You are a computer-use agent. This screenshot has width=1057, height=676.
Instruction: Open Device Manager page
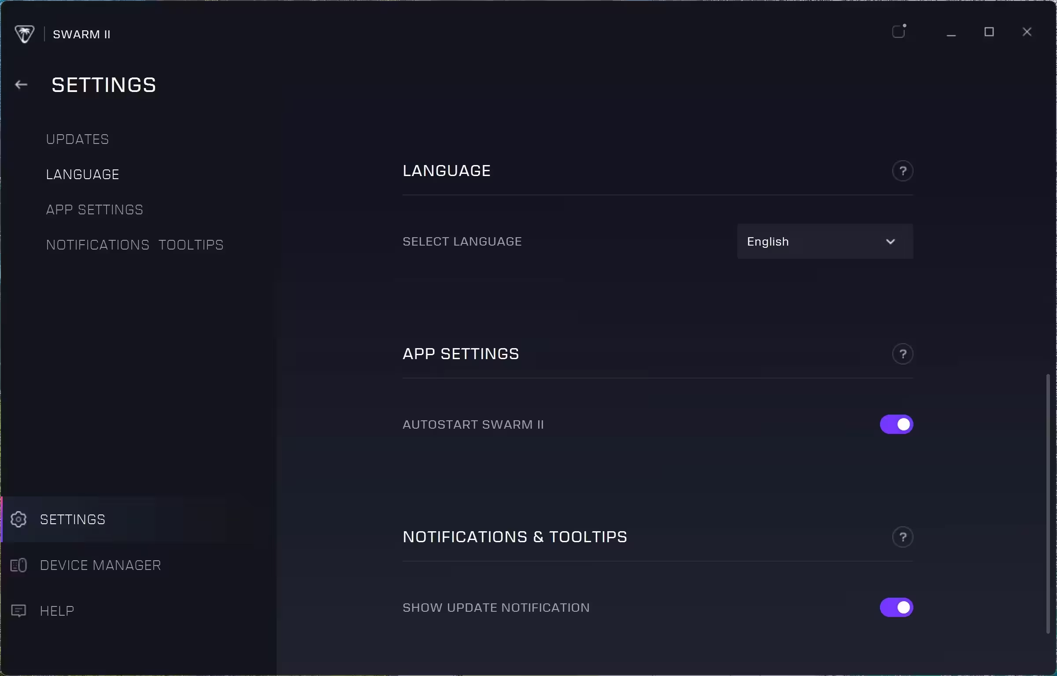coord(100,565)
